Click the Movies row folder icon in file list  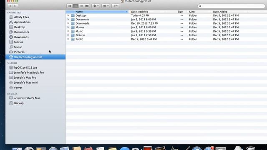[x=73, y=27]
